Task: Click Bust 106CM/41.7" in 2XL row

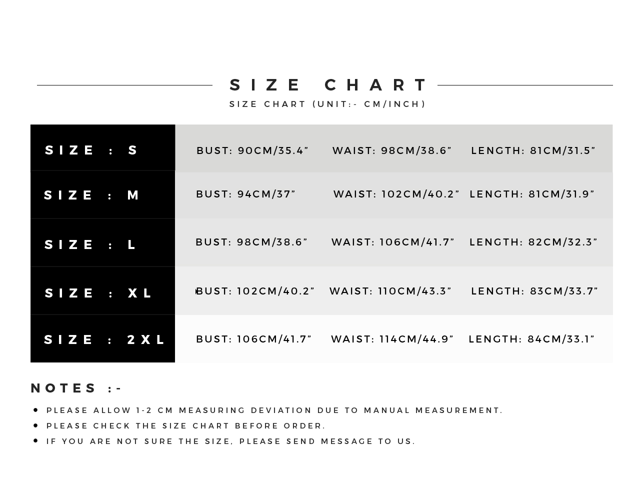Action: (x=254, y=339)
